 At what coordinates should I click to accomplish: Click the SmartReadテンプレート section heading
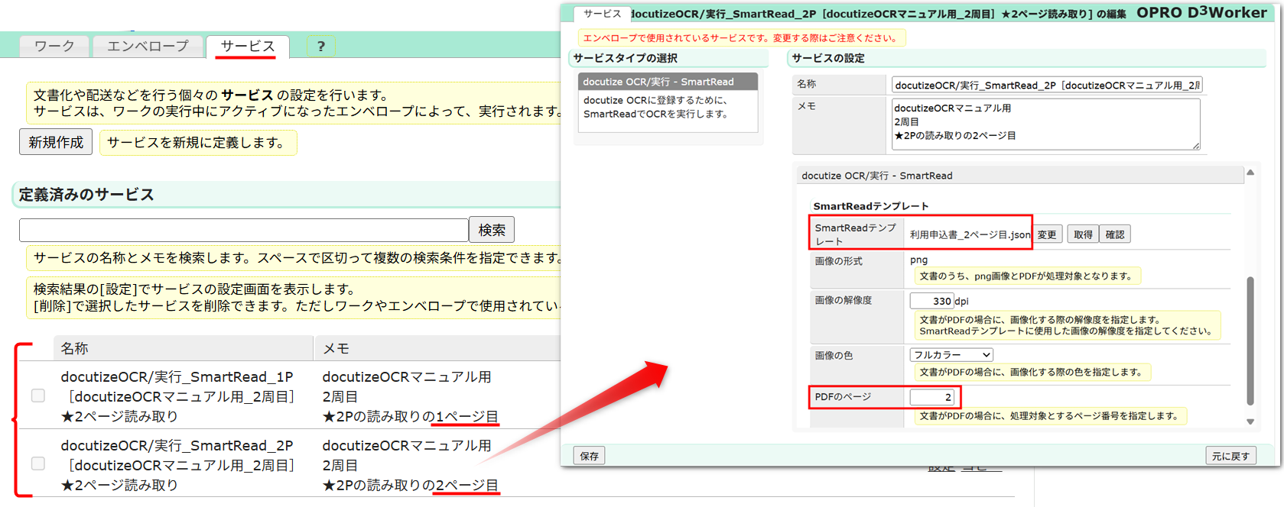pyautogui.click(x=870, y=206)
